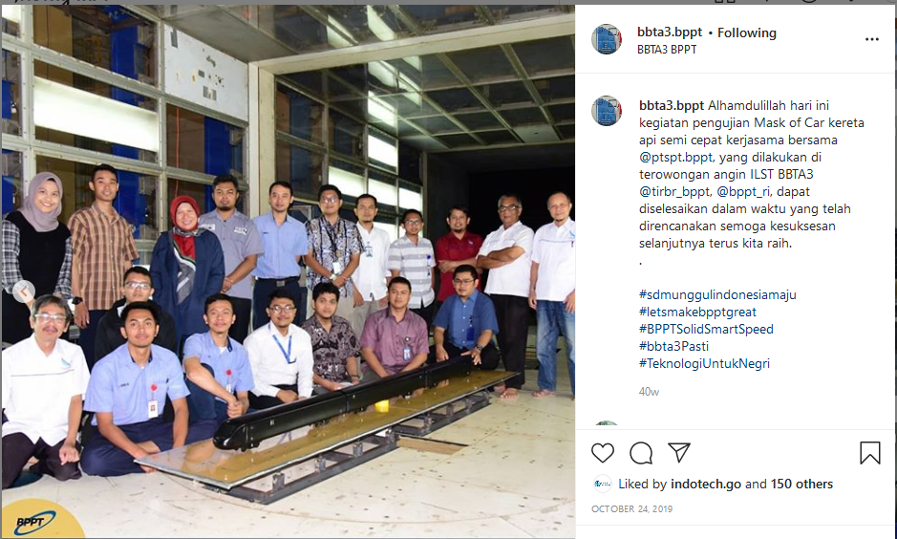Open hashtag #letsmakebpptgreat
897x539 pixels.
[x=697, y=312]
